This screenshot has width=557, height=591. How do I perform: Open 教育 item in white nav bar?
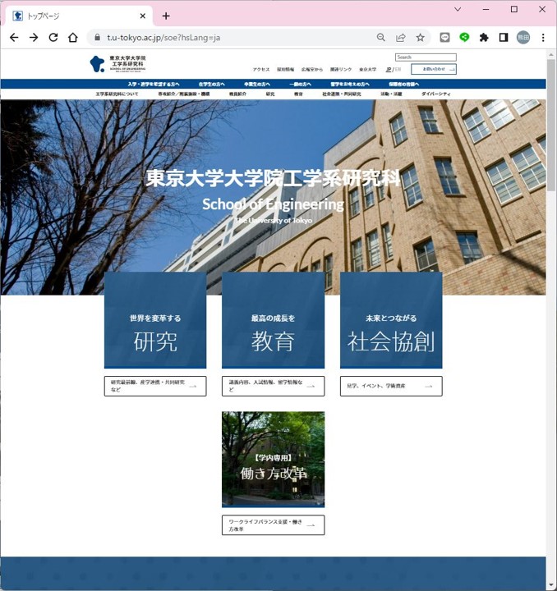tap(298, 94)
